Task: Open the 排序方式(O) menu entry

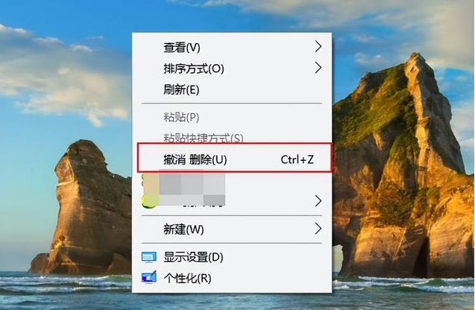Action: [232, 69]
